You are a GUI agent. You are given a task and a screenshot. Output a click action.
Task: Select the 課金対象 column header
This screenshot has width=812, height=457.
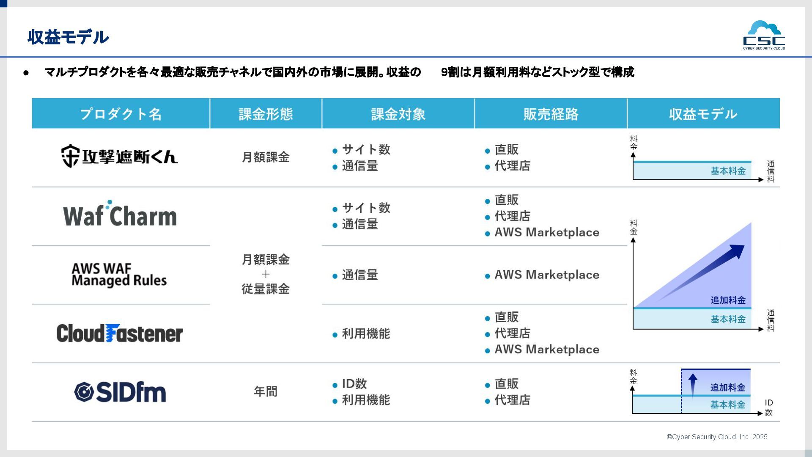[398, 113]
